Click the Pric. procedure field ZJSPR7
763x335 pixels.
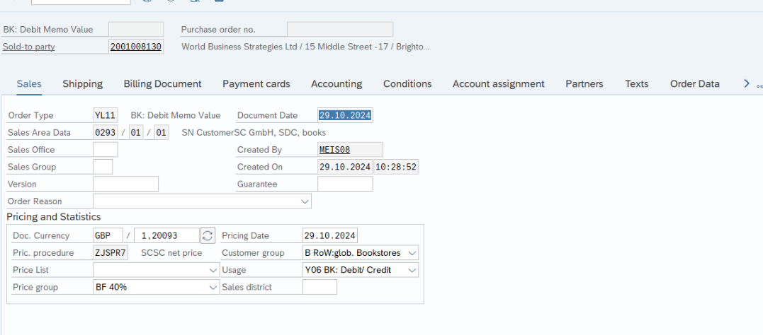click(111, 253)
